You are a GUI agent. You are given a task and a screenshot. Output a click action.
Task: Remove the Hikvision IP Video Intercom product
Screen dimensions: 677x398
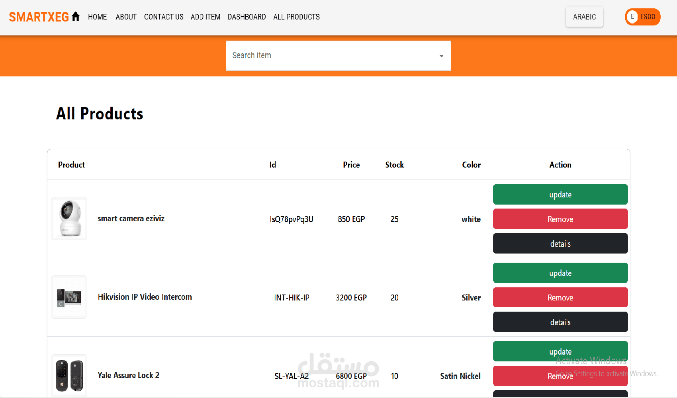[560, 297]
